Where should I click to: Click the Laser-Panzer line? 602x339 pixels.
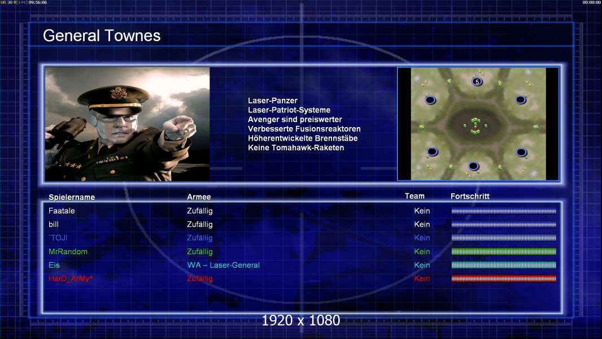pyautogui.click(x=273, y=101)
